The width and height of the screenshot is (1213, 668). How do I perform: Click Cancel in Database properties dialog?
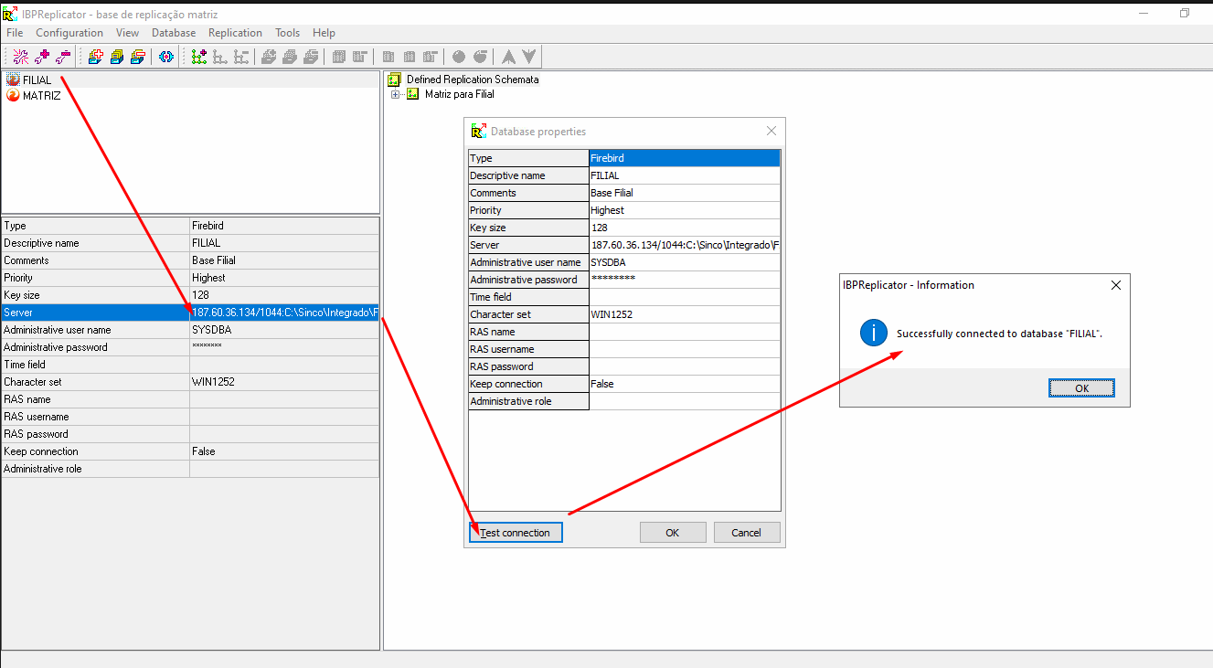coord(746,533)
